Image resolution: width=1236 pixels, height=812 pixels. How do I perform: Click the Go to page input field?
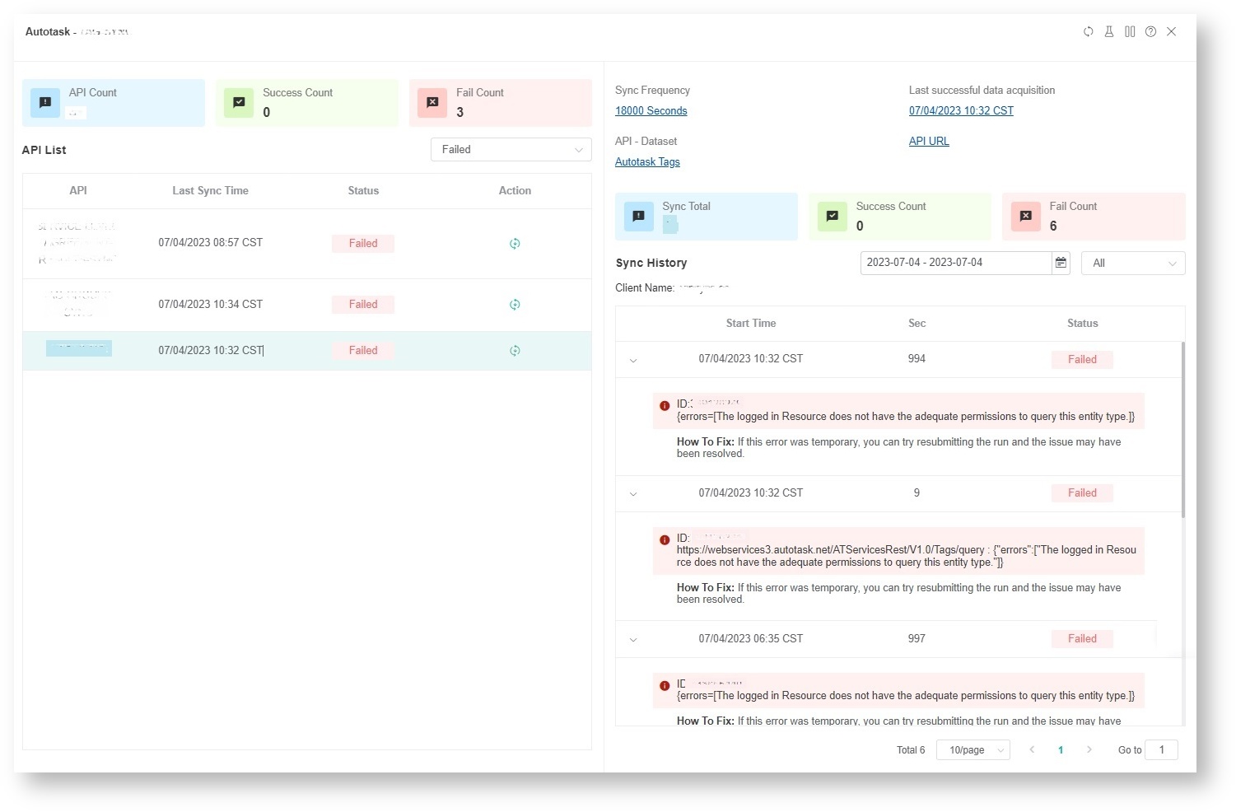coord(1161,750)
